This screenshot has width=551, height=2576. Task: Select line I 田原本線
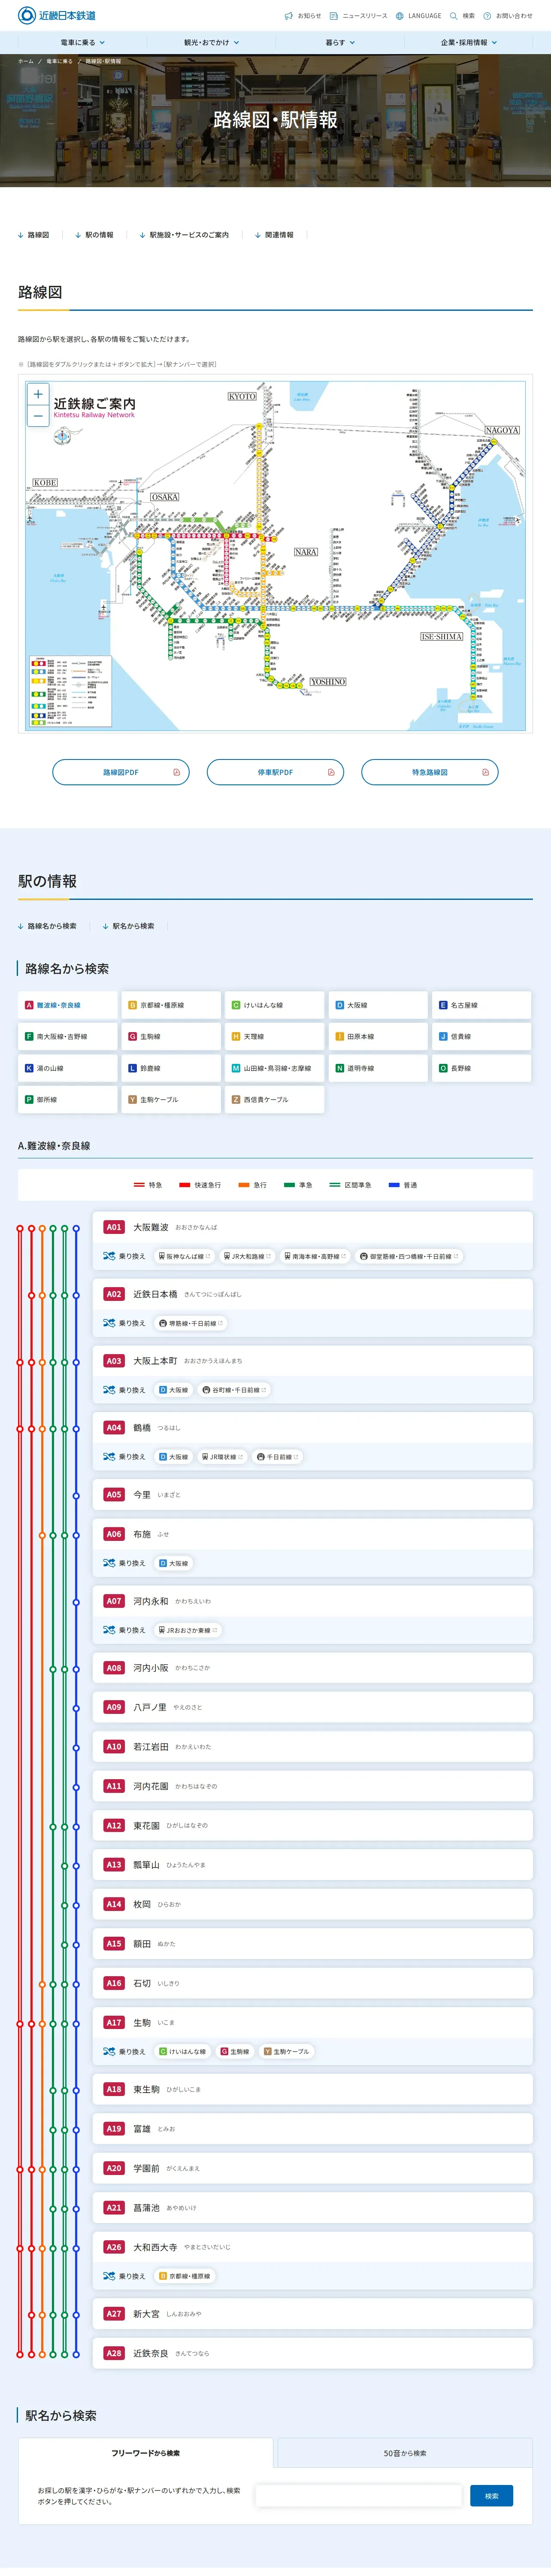[378, 1037]
